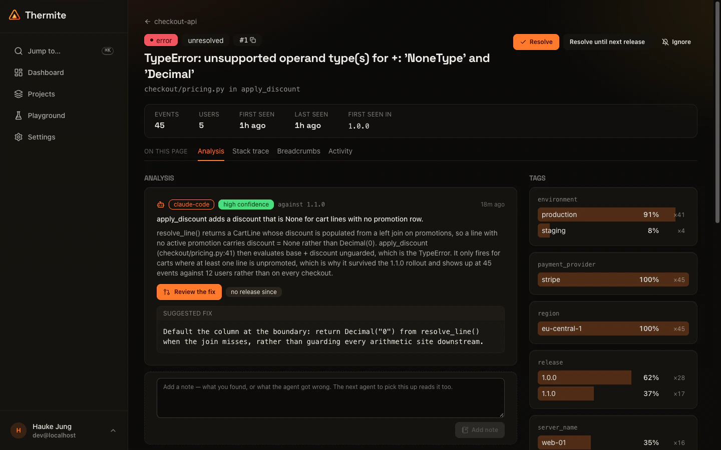The image size is (721, 450).
Task: Copy the issue number with the copy icon
Action: click(x=253, y=40)
